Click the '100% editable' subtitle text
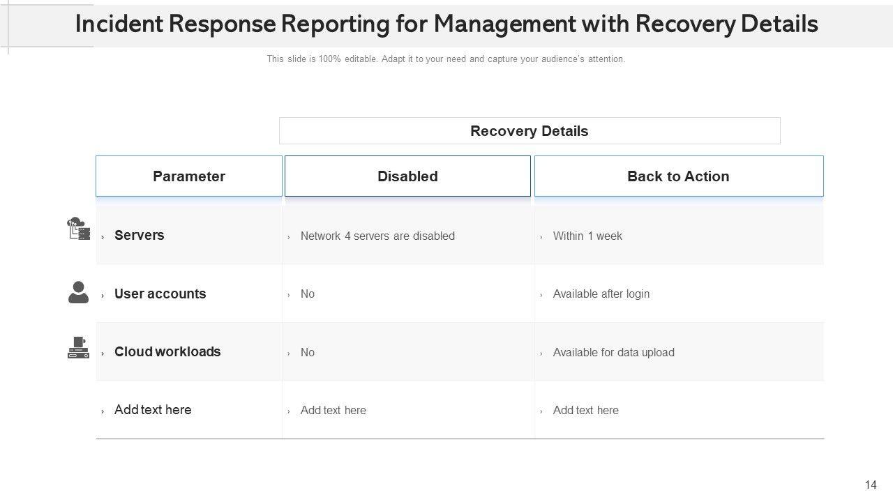The image size is (893, 502). (x=446, y=59)
